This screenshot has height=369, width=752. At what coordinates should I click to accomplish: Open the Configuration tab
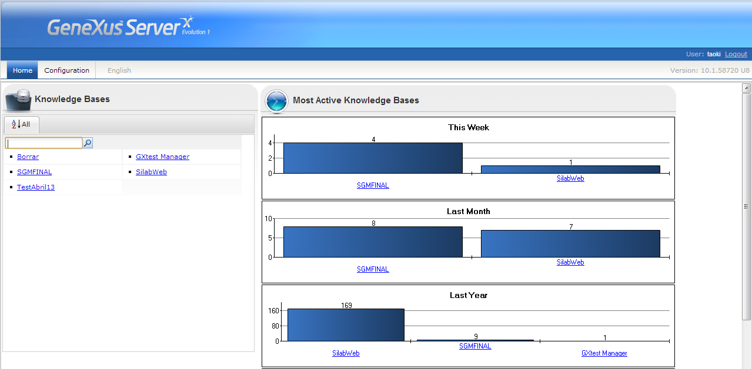[67, 70]
